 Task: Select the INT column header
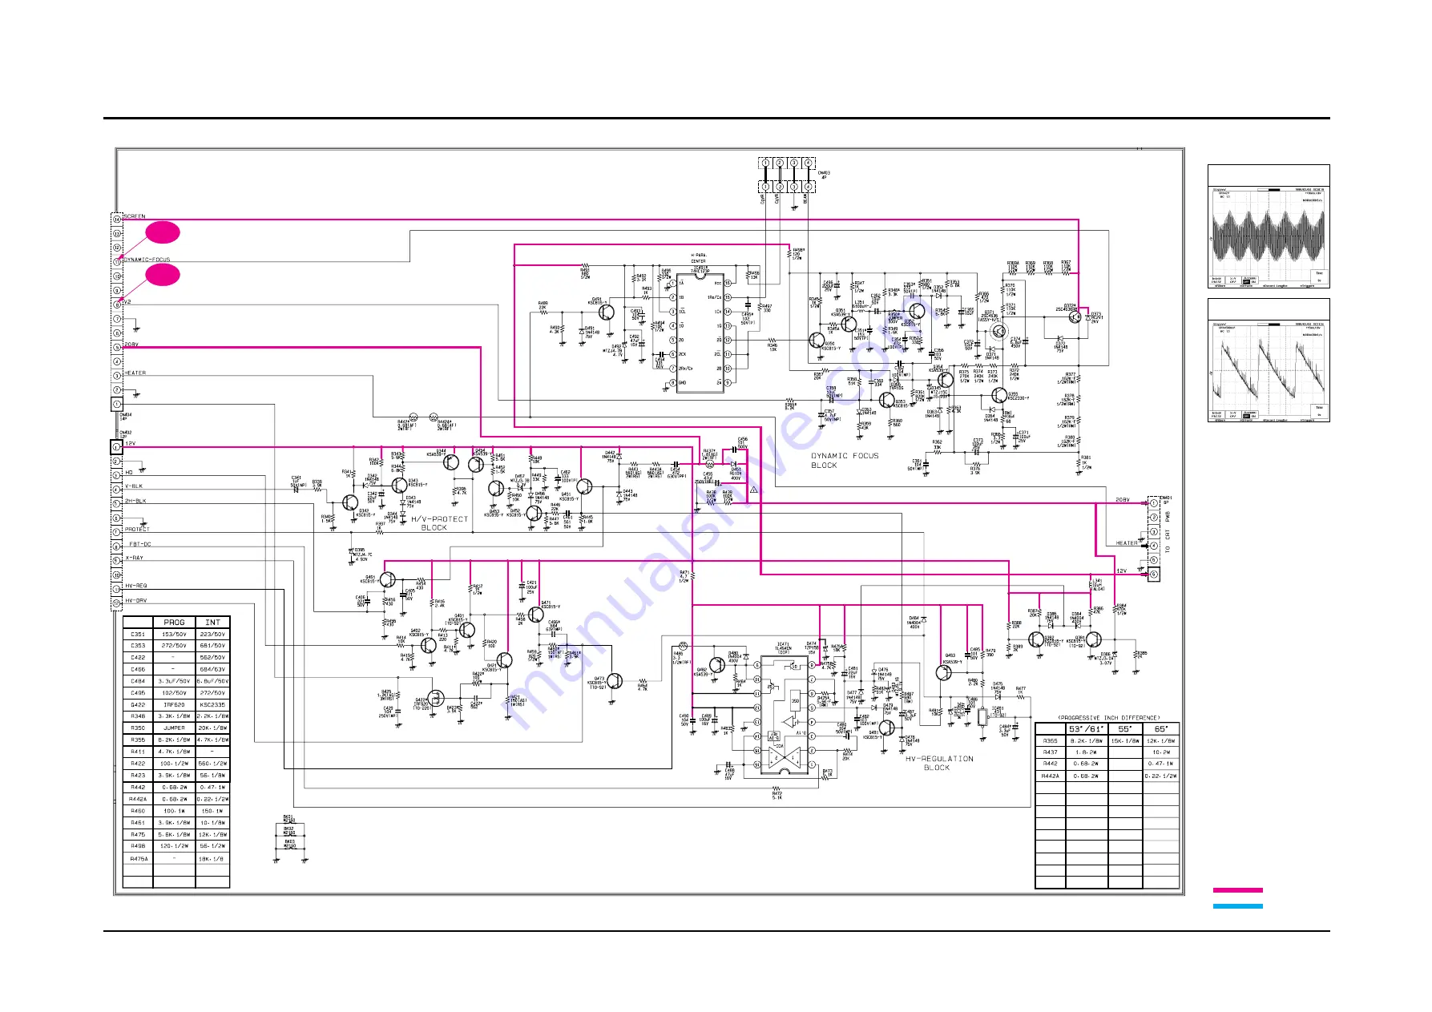pos(212,622)
